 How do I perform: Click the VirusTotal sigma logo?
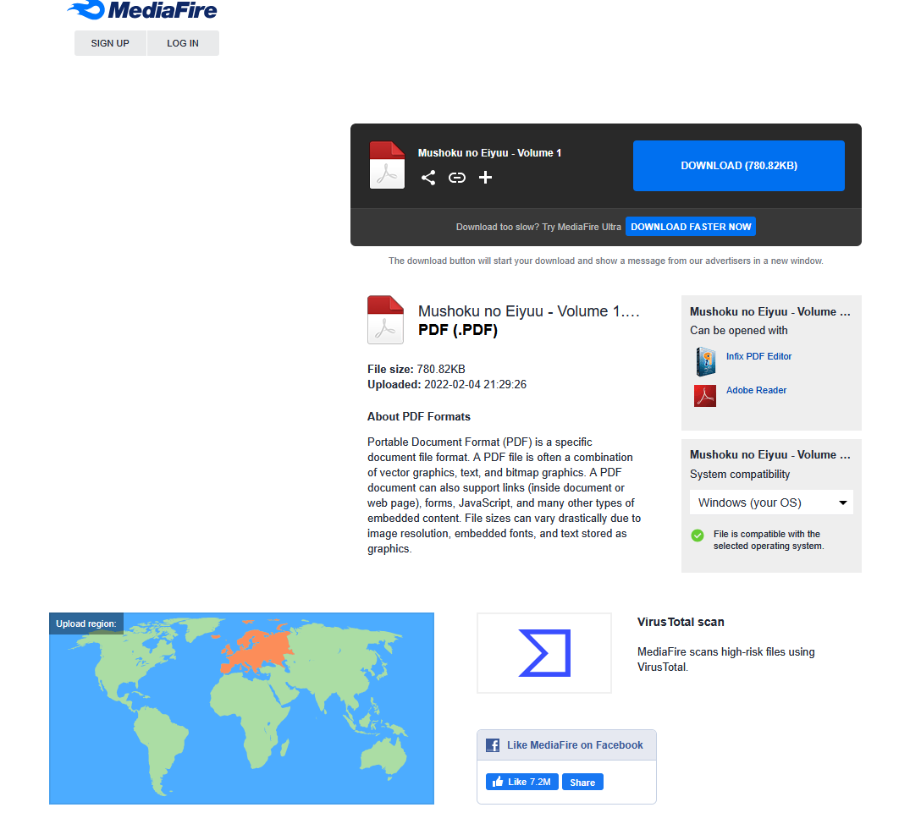point(544,653)
